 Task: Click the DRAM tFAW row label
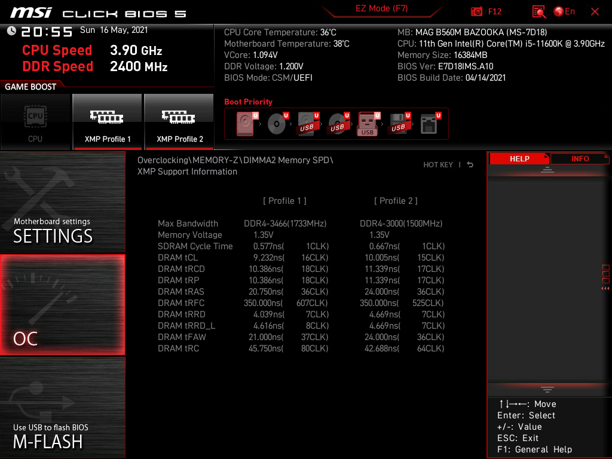click(x=182, y=336)
